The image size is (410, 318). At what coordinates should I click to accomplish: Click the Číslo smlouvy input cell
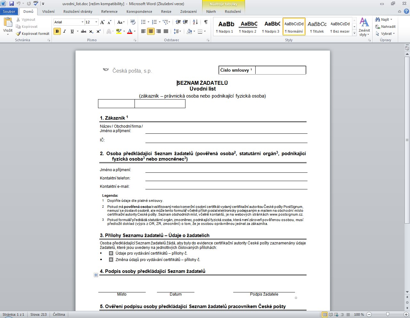click(281, 70)
